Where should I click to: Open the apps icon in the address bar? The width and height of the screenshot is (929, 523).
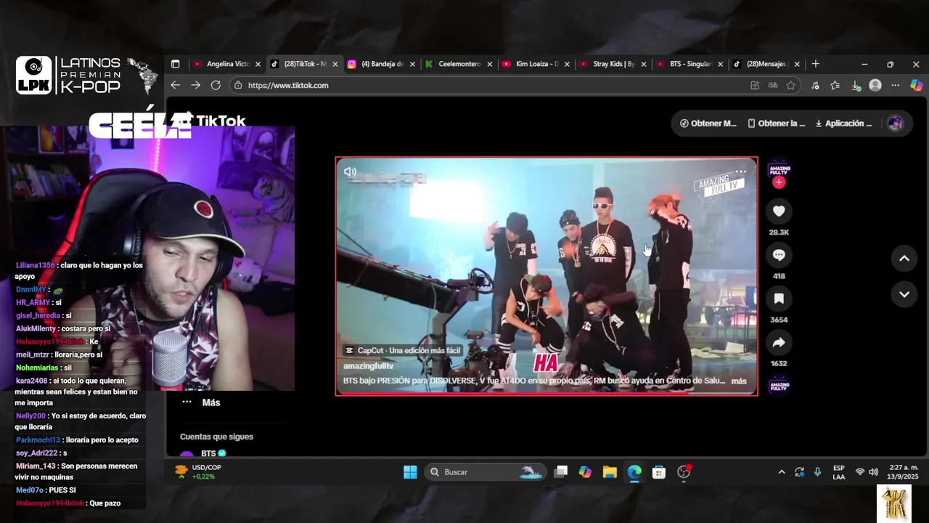pos(755,85)
